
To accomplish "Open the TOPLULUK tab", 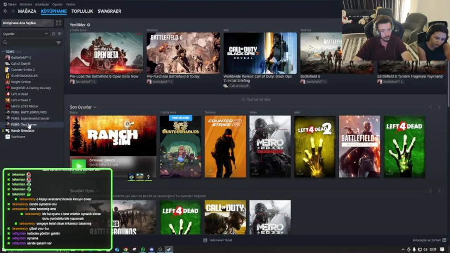I will pyautogui.click(x=82, y=11).
